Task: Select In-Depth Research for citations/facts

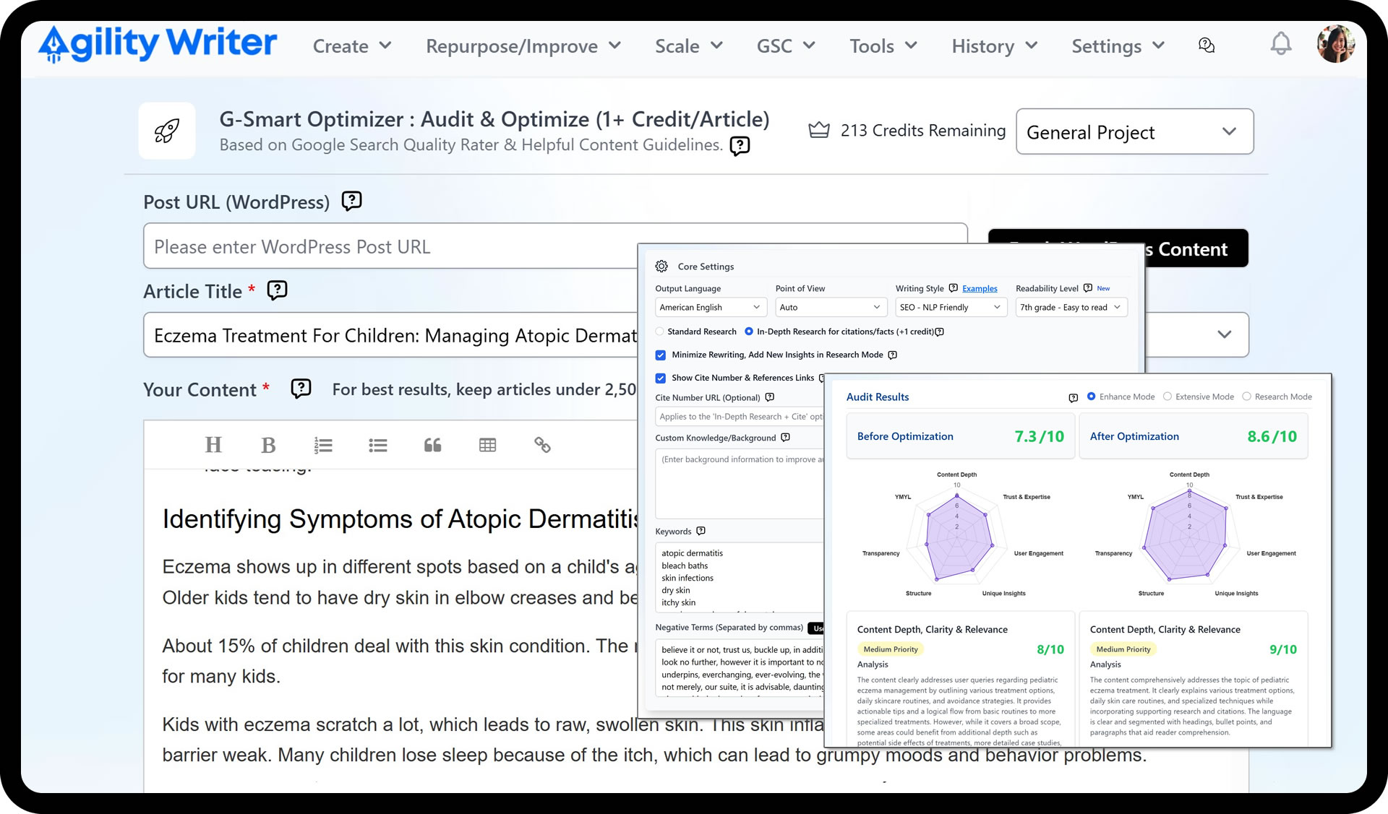Action: coord(748,332)
